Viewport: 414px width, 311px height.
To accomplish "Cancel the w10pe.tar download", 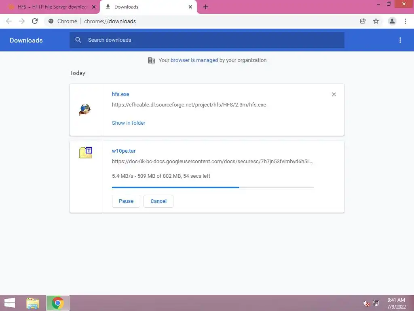I will tap(158, 201).
